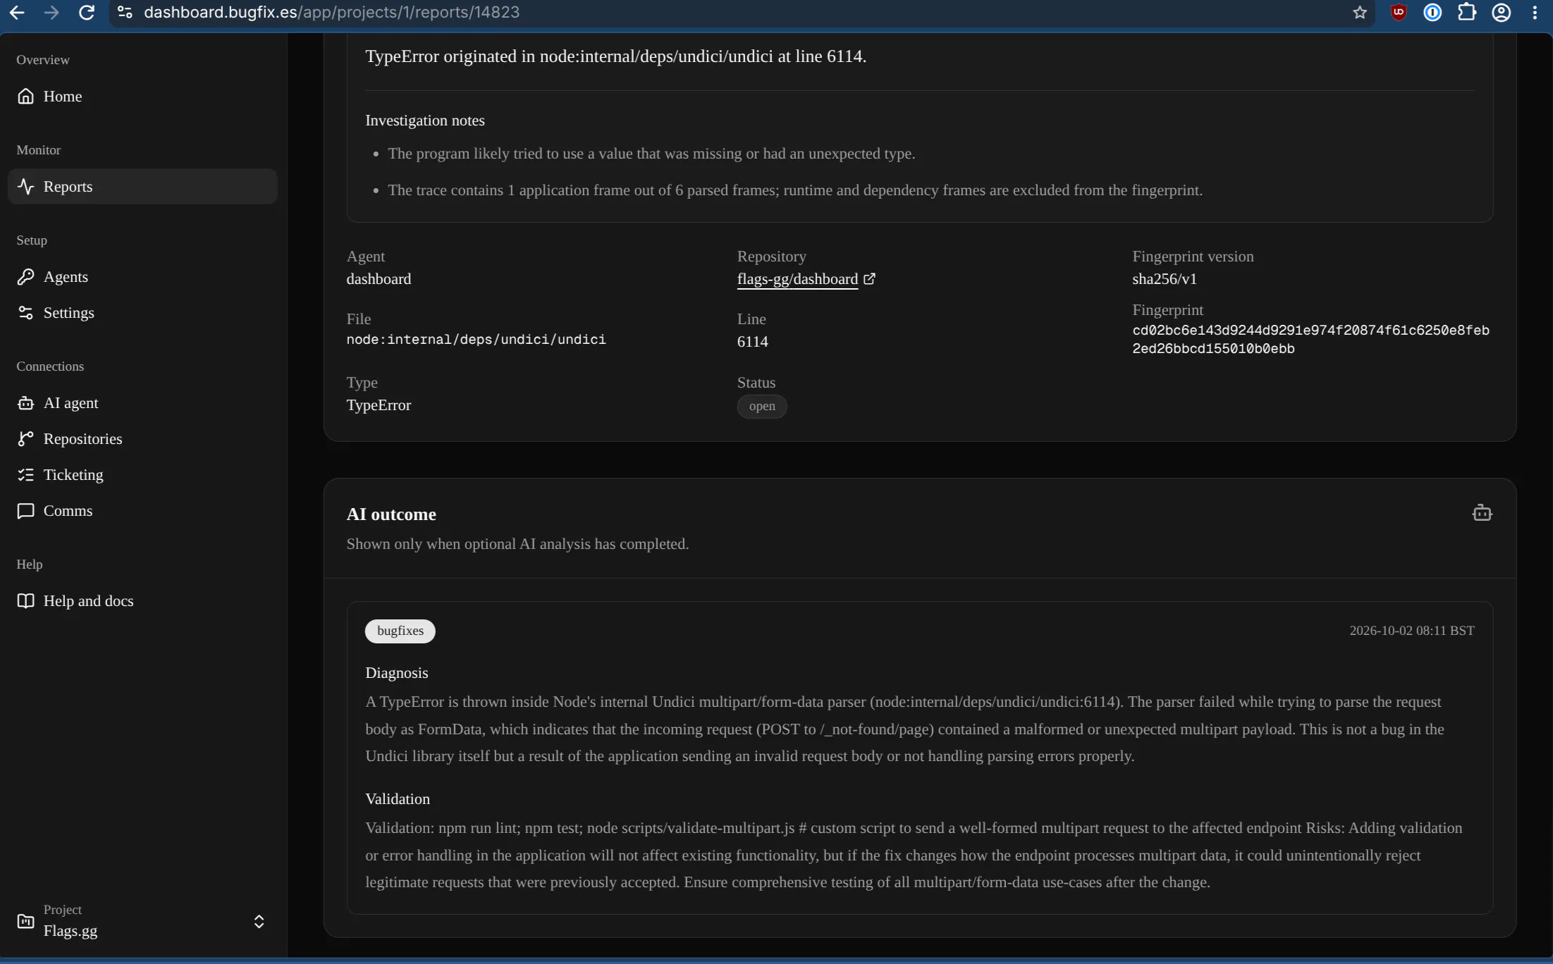Open the site info icon in the address bar
This screenshot has width=1553, height=964.
click(x=125, y=12)
